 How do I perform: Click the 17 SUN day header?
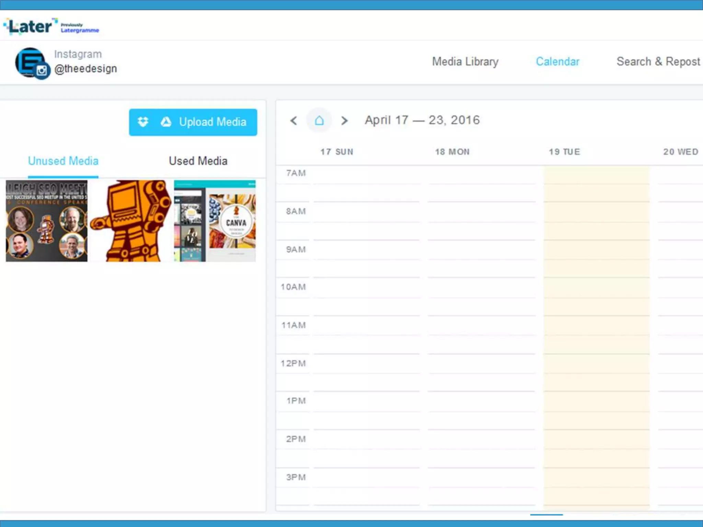click(x=337, y=152)
